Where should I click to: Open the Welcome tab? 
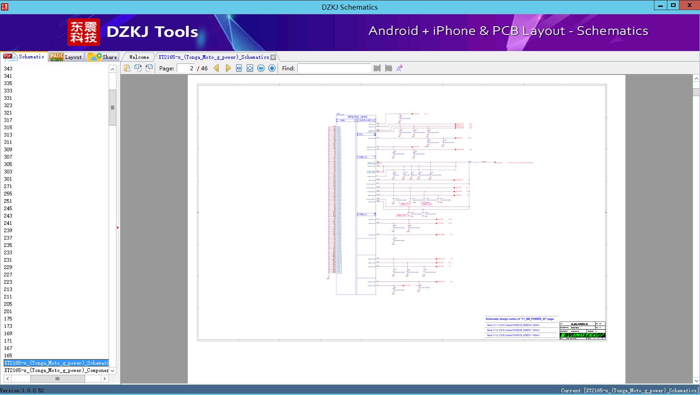click(x=139, y=57)
